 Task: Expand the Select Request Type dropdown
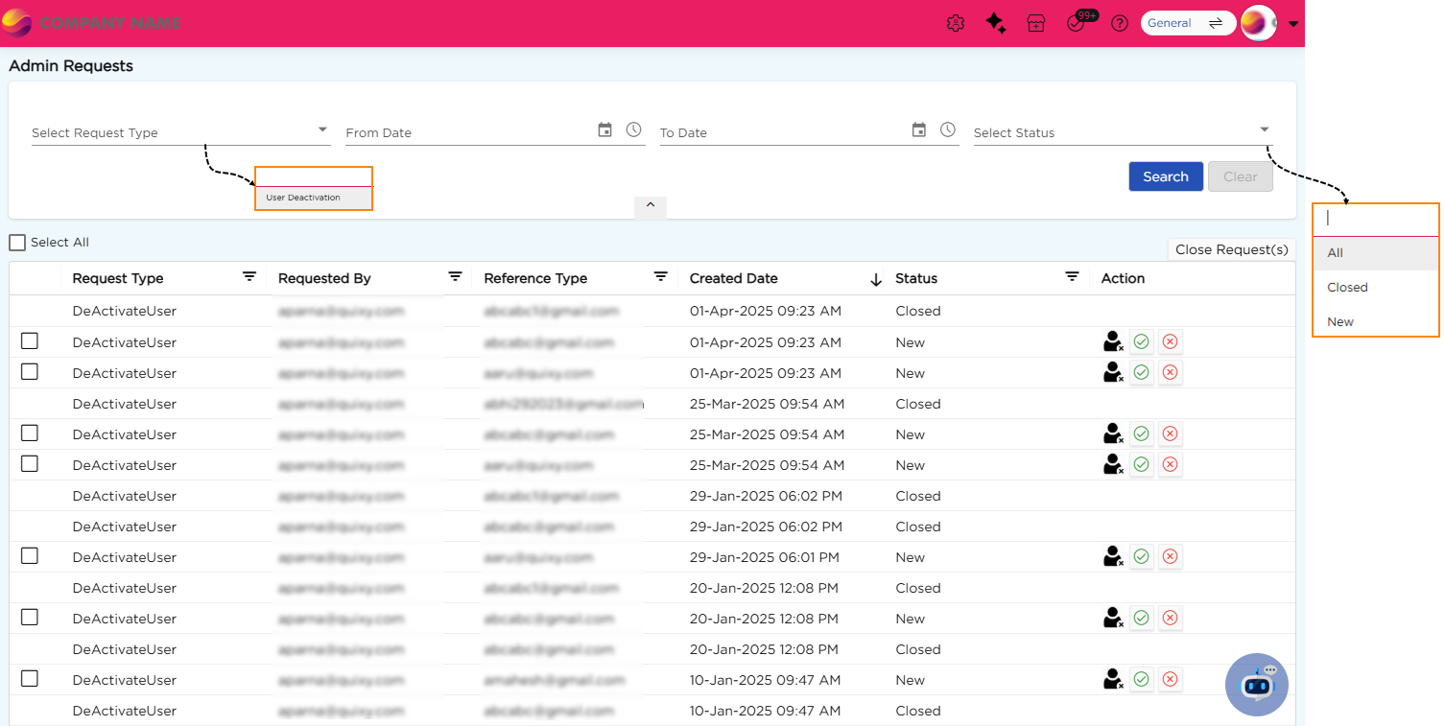pos(322,130)
